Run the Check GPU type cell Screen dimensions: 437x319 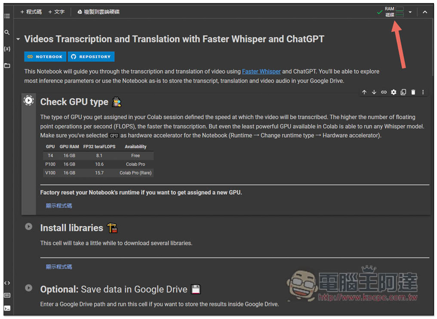29,101
